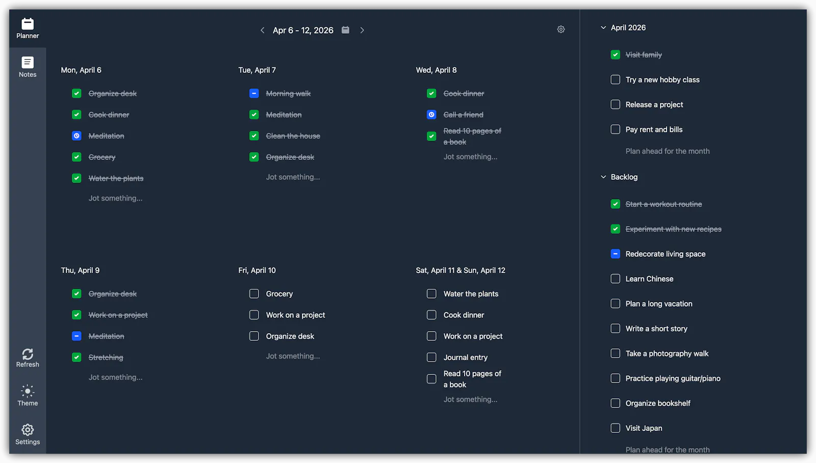This screenshot has height=463, width=816.
Task: Check weekend Read 10 pages of a book
Action: [431, 379]
